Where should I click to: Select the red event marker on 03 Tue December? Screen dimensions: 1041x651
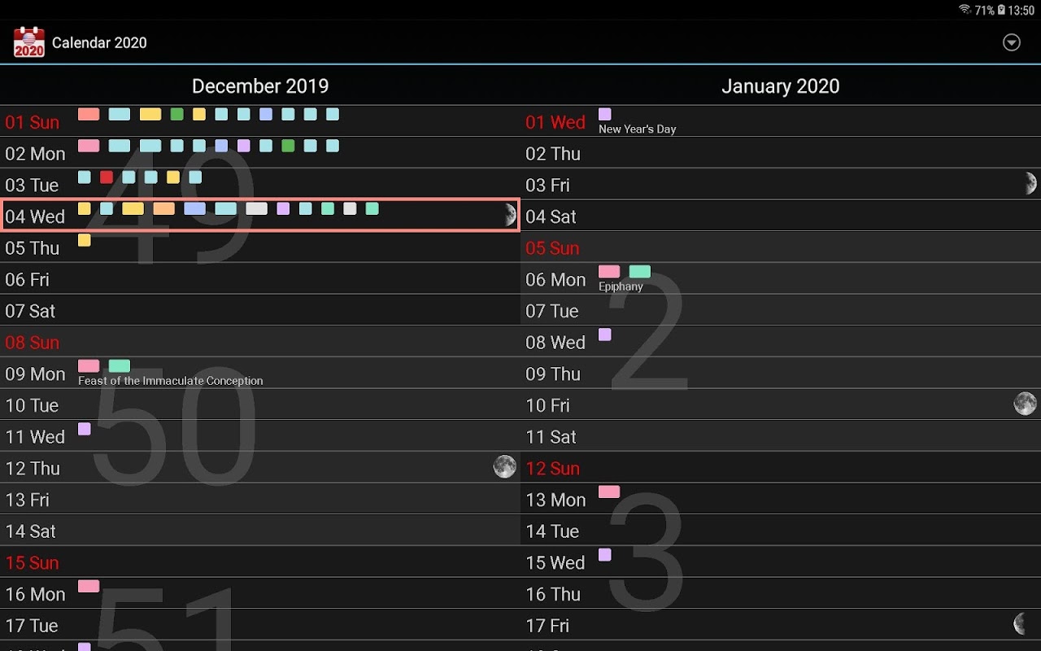(107, 177)
